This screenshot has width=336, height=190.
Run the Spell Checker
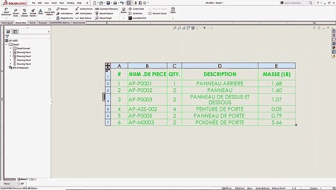click(x=24, y=13)
